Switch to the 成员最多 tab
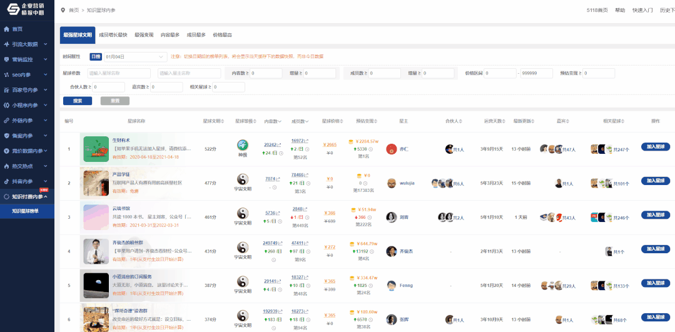The width and height of the screenshot is (675, 332). [196, 35]
